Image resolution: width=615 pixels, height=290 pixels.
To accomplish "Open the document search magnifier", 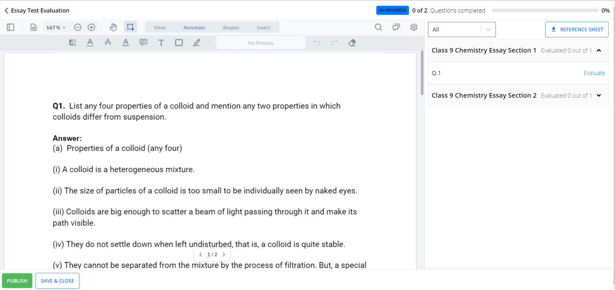I will (x=378, y=27).
